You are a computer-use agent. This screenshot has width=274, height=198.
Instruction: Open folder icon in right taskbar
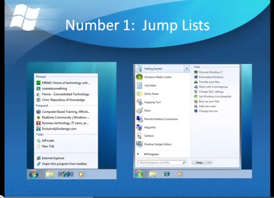153,174
